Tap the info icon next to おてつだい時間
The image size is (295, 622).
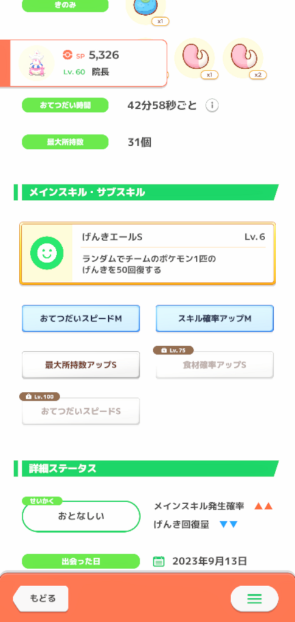(212, 106)
